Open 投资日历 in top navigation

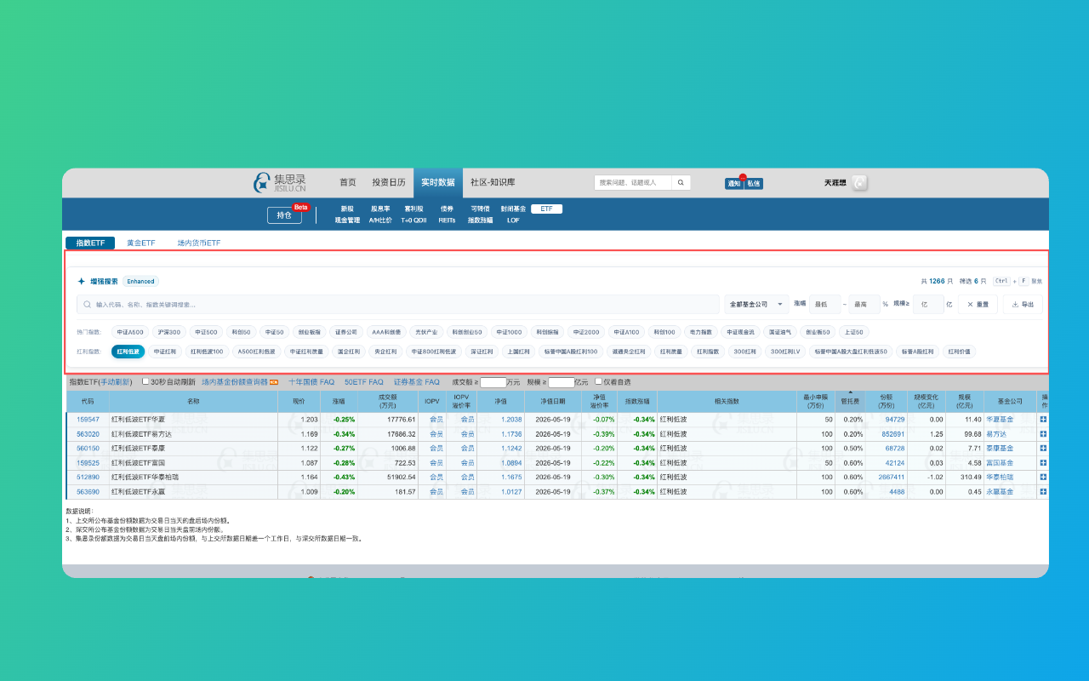coord(389,182)
